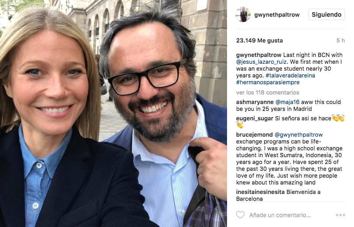This screenshot has width=354, height=227.
Task: Click the heart like icon
Action: 240,215
